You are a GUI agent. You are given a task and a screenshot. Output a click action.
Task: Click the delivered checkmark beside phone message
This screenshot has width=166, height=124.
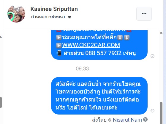152,56
